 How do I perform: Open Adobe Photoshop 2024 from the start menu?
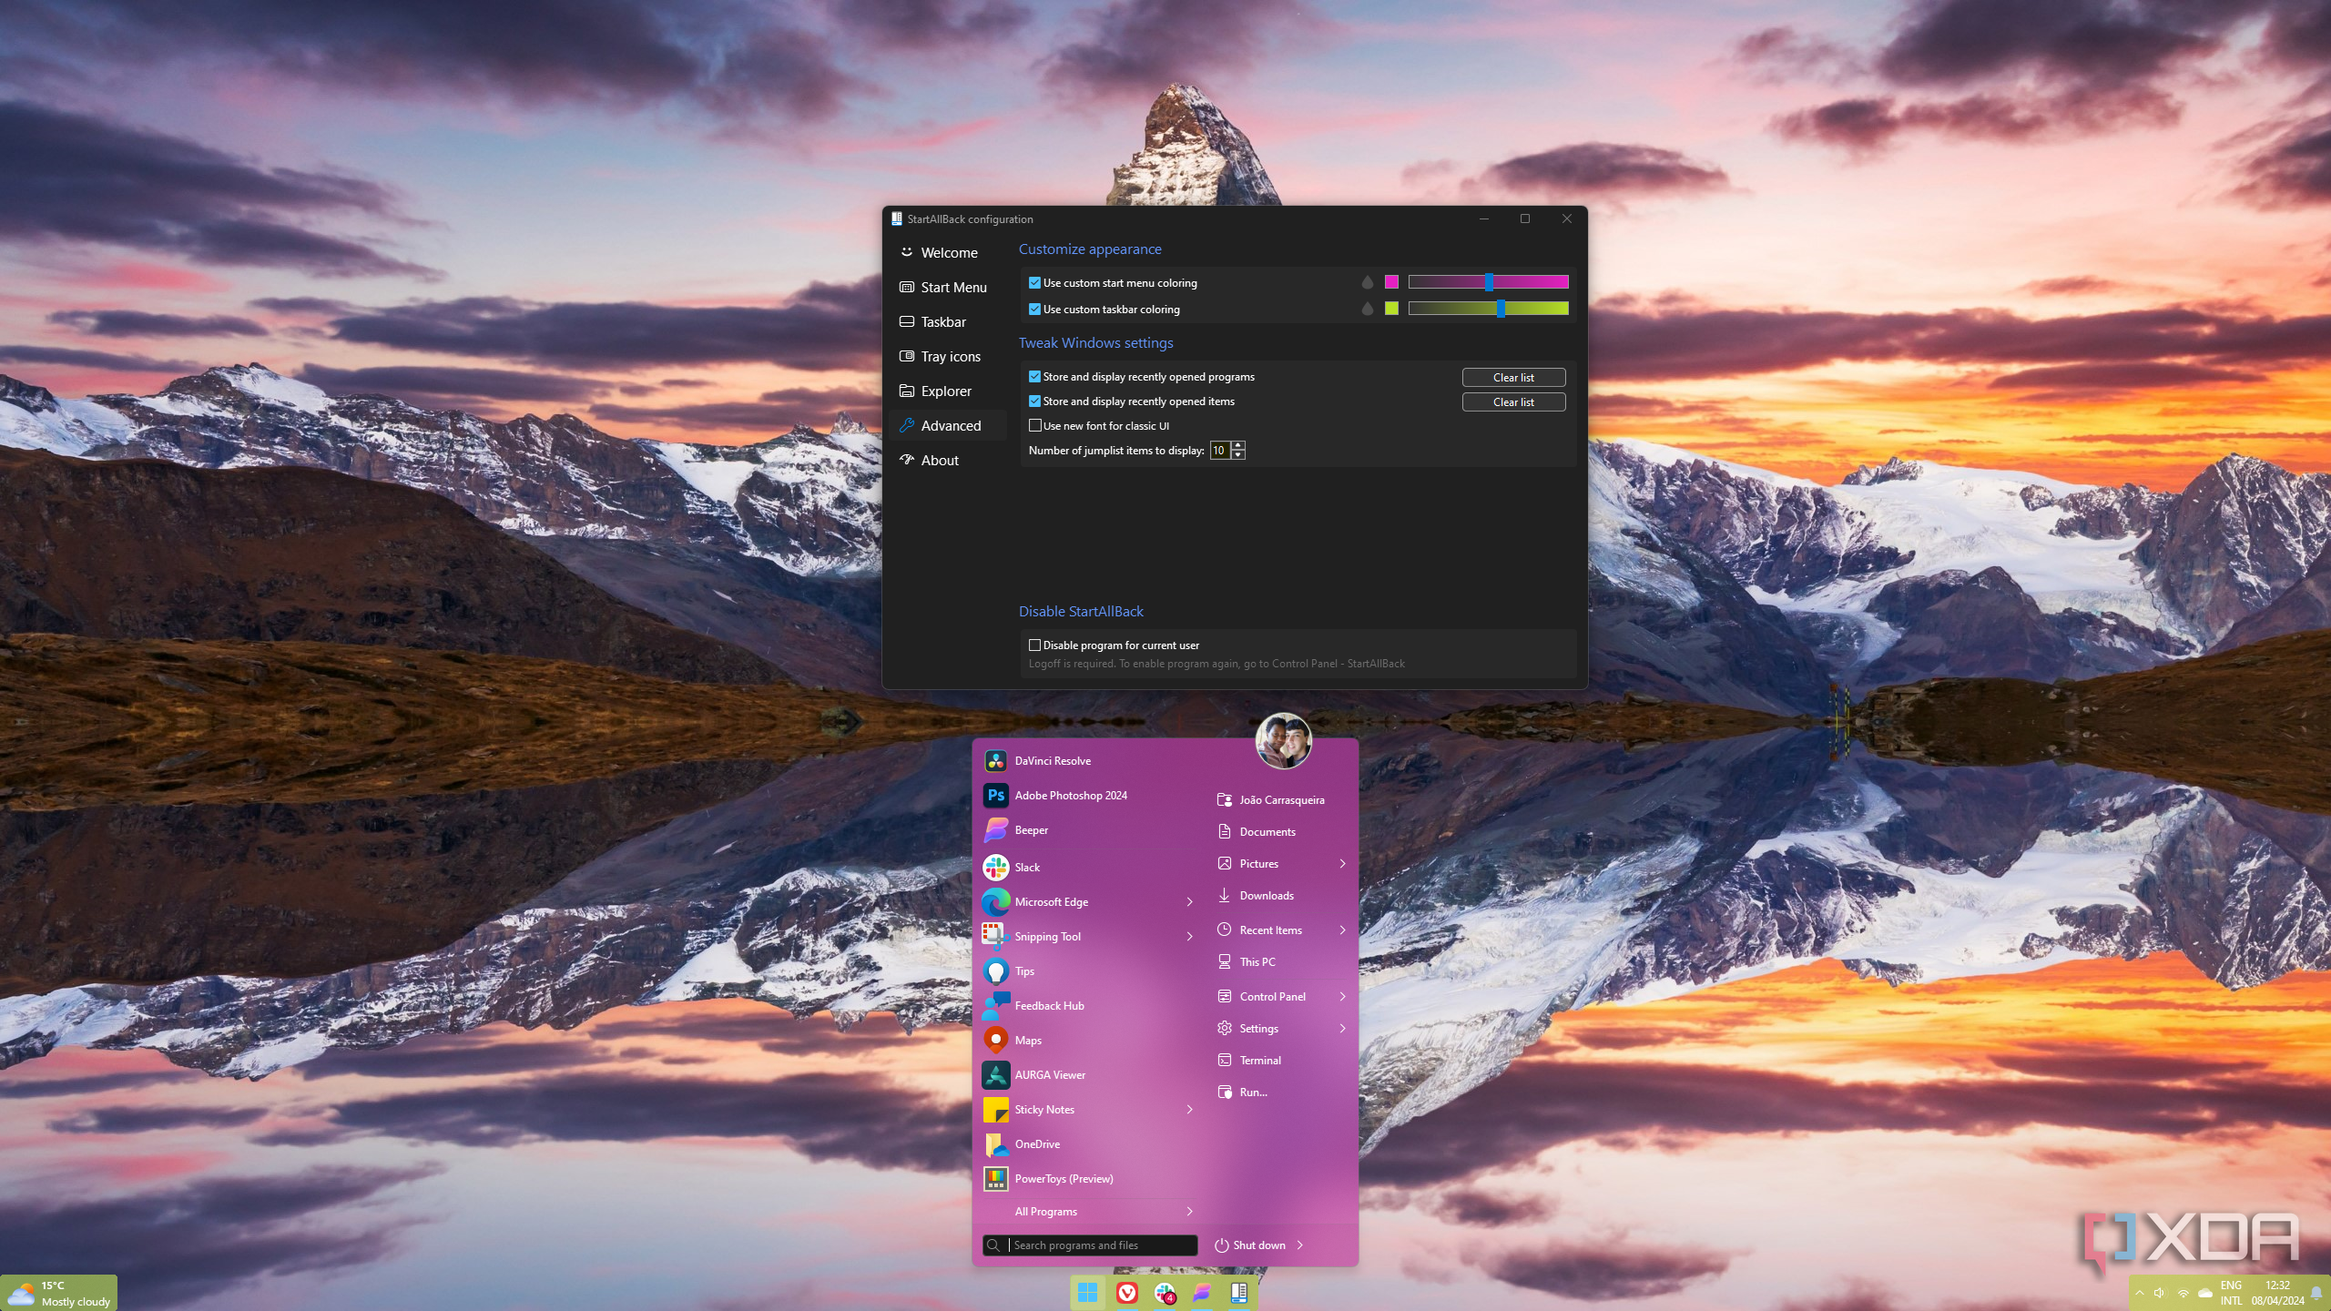point(1070,795)
